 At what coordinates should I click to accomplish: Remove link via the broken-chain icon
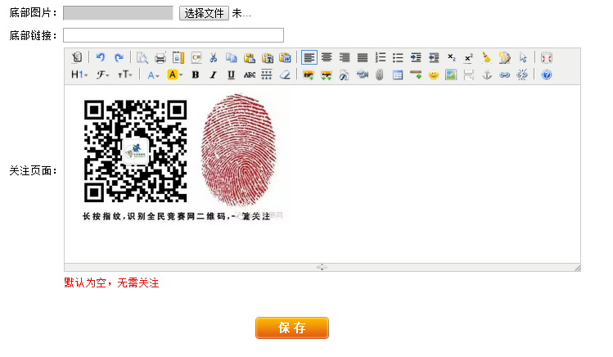[522, 75]
